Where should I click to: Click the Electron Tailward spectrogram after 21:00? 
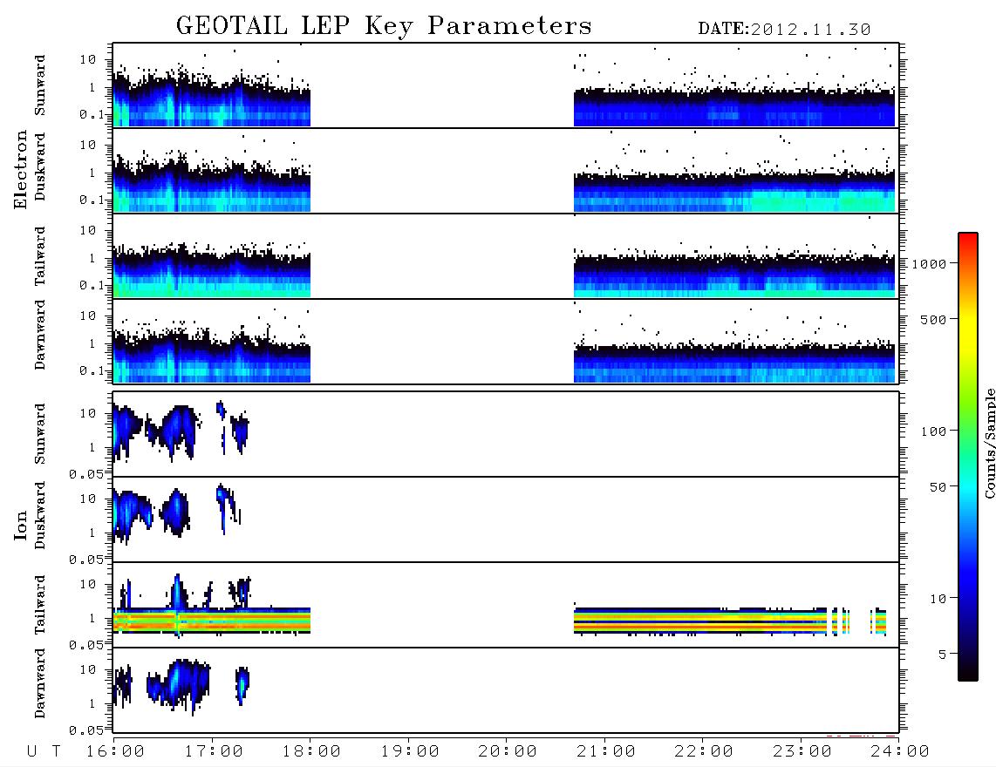click(x=734, y=275)
